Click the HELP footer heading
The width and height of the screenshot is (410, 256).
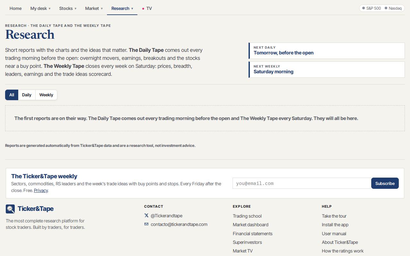[327, 206]
